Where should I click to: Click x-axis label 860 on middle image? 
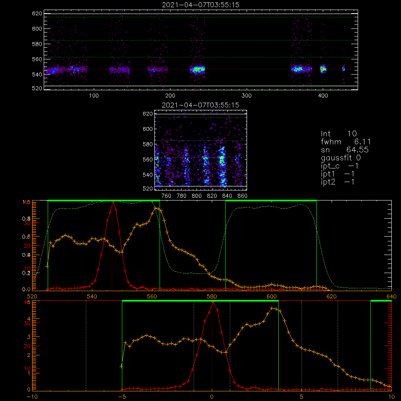(243, 196)
